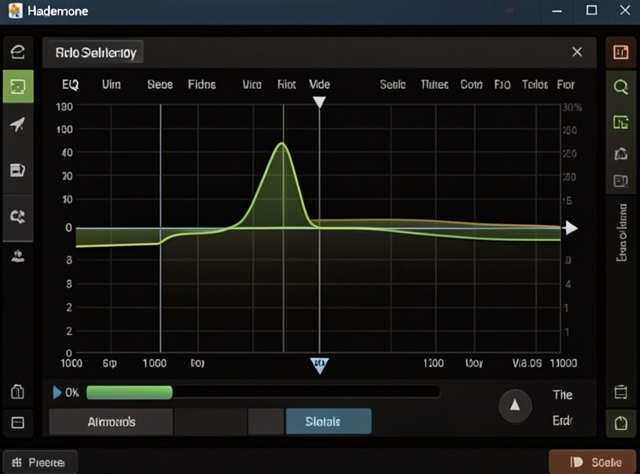The image size is (640, 474).
Task: Click the green bucket icon bottom right
Action: (x=621, y=423)
